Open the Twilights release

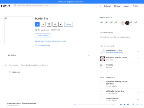tap(110, 65)
